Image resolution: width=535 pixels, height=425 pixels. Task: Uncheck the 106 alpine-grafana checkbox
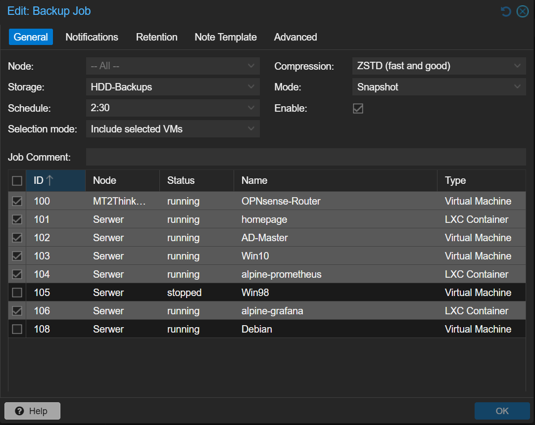[x=17, y=311]
